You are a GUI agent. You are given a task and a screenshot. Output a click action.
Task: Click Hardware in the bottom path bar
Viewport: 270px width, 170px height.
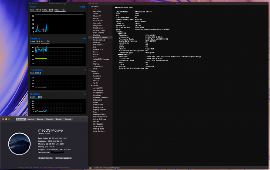[98, 168]
